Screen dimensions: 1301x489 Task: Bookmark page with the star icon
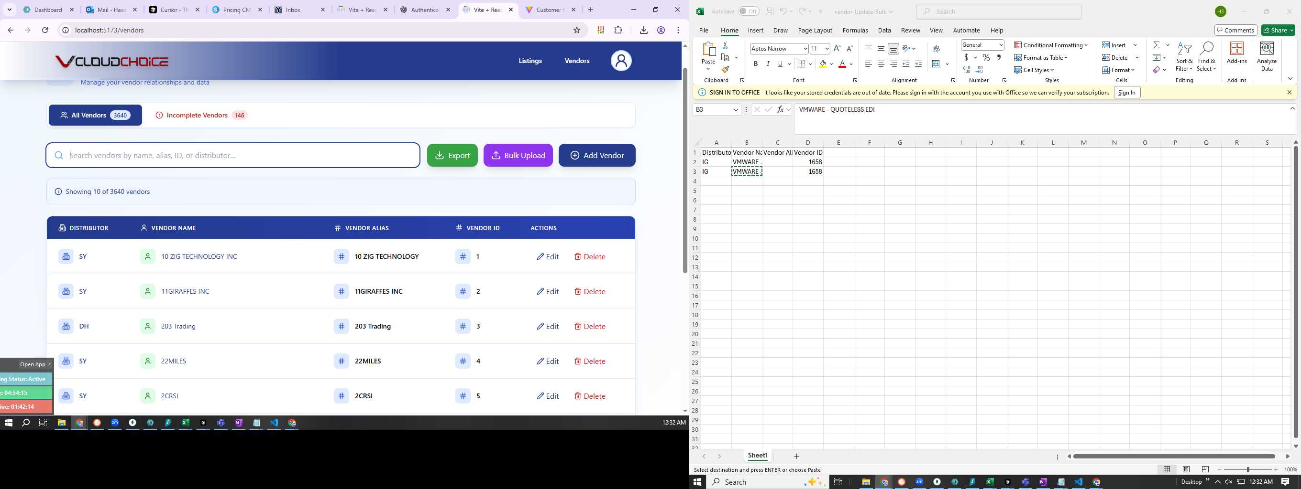point(577,30)
